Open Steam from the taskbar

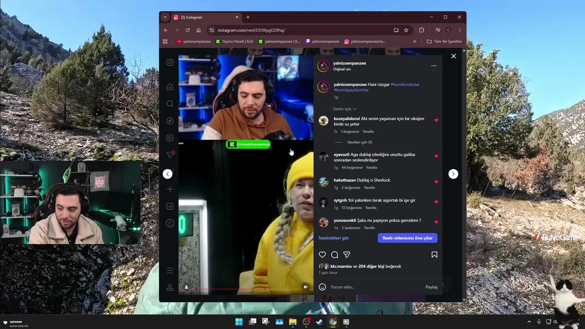tap(319, 322)
